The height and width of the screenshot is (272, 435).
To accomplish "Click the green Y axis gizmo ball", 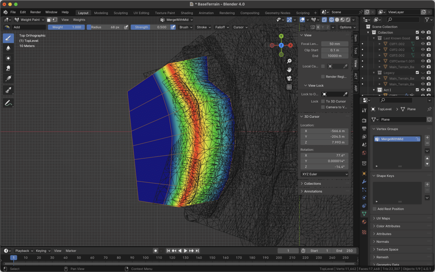I will [281, 36].
